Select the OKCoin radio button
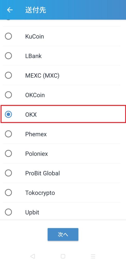The image size is (126, 264). [8, 95]
